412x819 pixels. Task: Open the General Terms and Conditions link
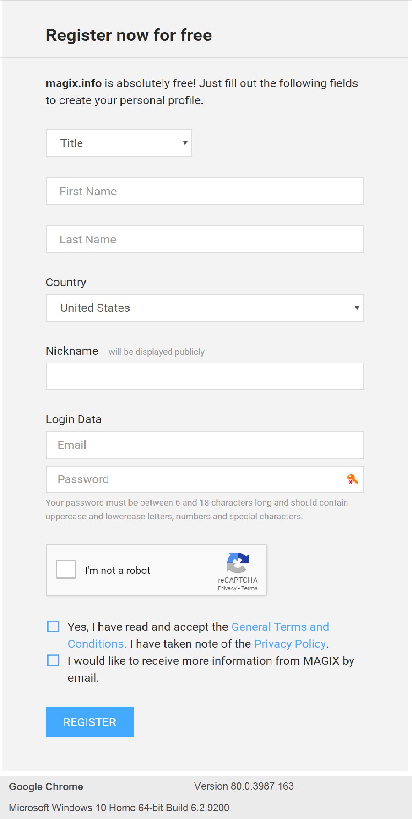point(280,627)
